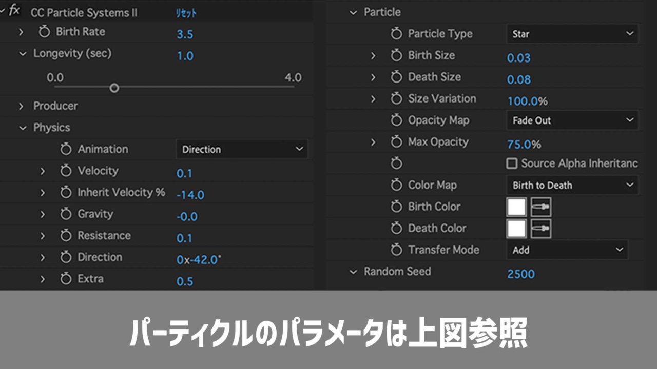Click stopwatch beside Source Alpha Inheritance
The height and width of the screenshot is (369, 657).
point(396,163)
